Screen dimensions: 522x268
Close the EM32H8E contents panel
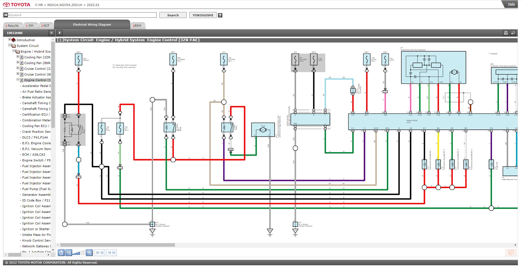point(51,33)
